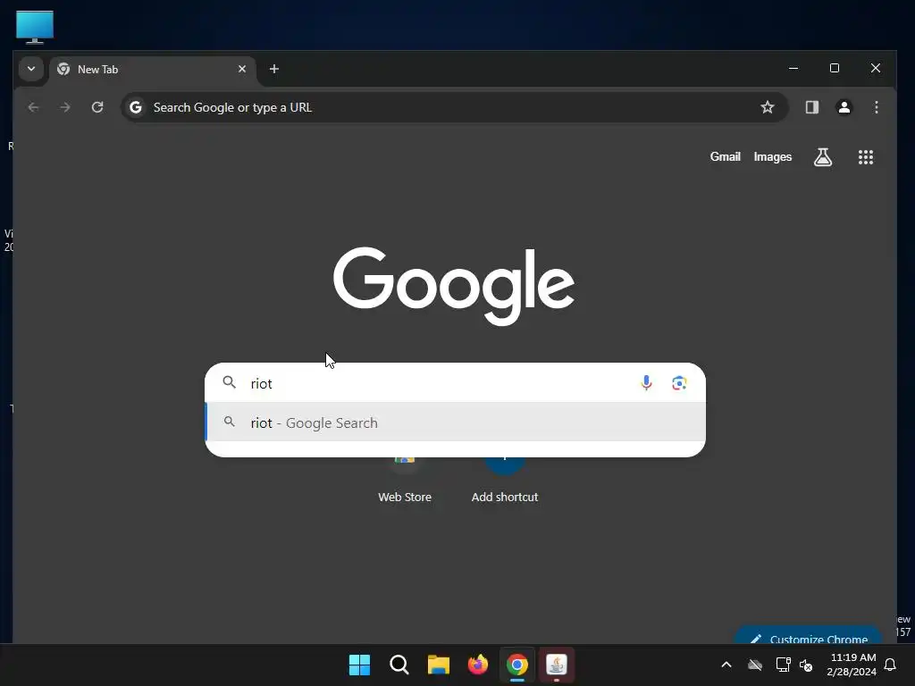Click the OneDrive cloud tray icon

[x=754, y=665]
